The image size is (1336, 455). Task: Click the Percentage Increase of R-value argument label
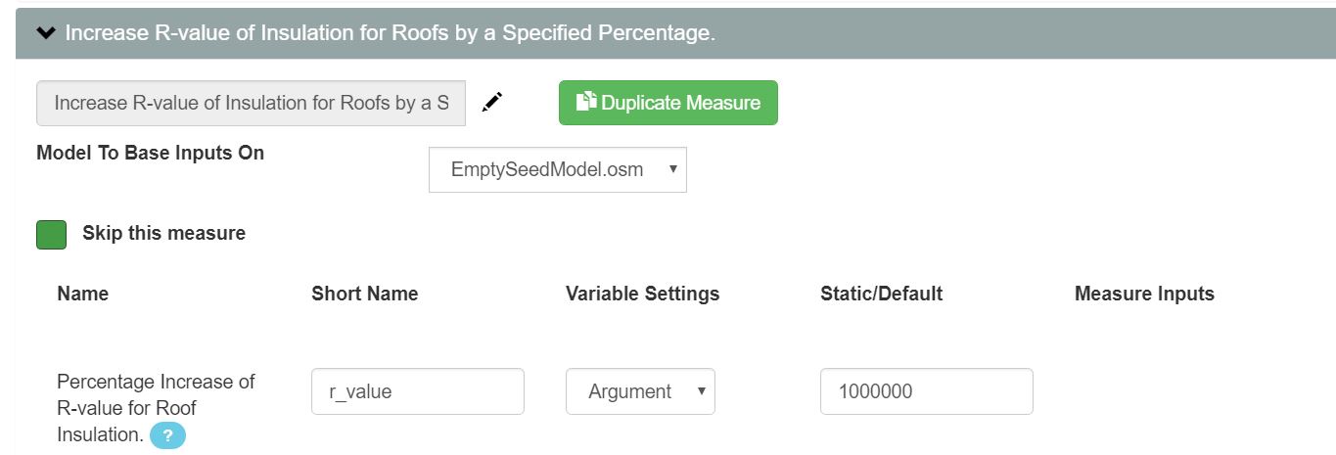pos(156,408)
